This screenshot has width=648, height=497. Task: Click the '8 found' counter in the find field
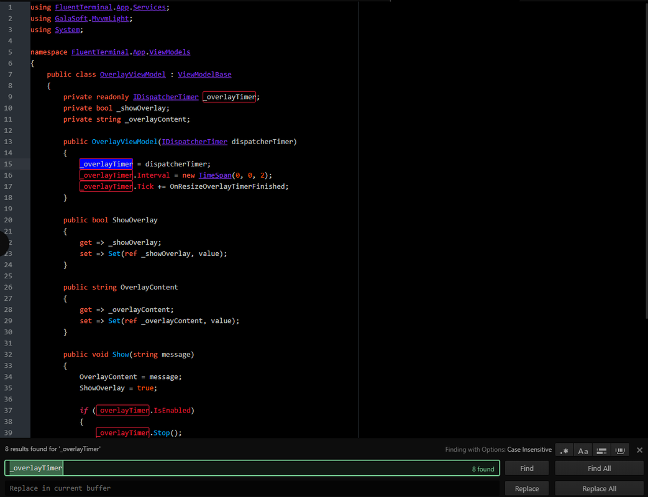(x=483, y=469)
